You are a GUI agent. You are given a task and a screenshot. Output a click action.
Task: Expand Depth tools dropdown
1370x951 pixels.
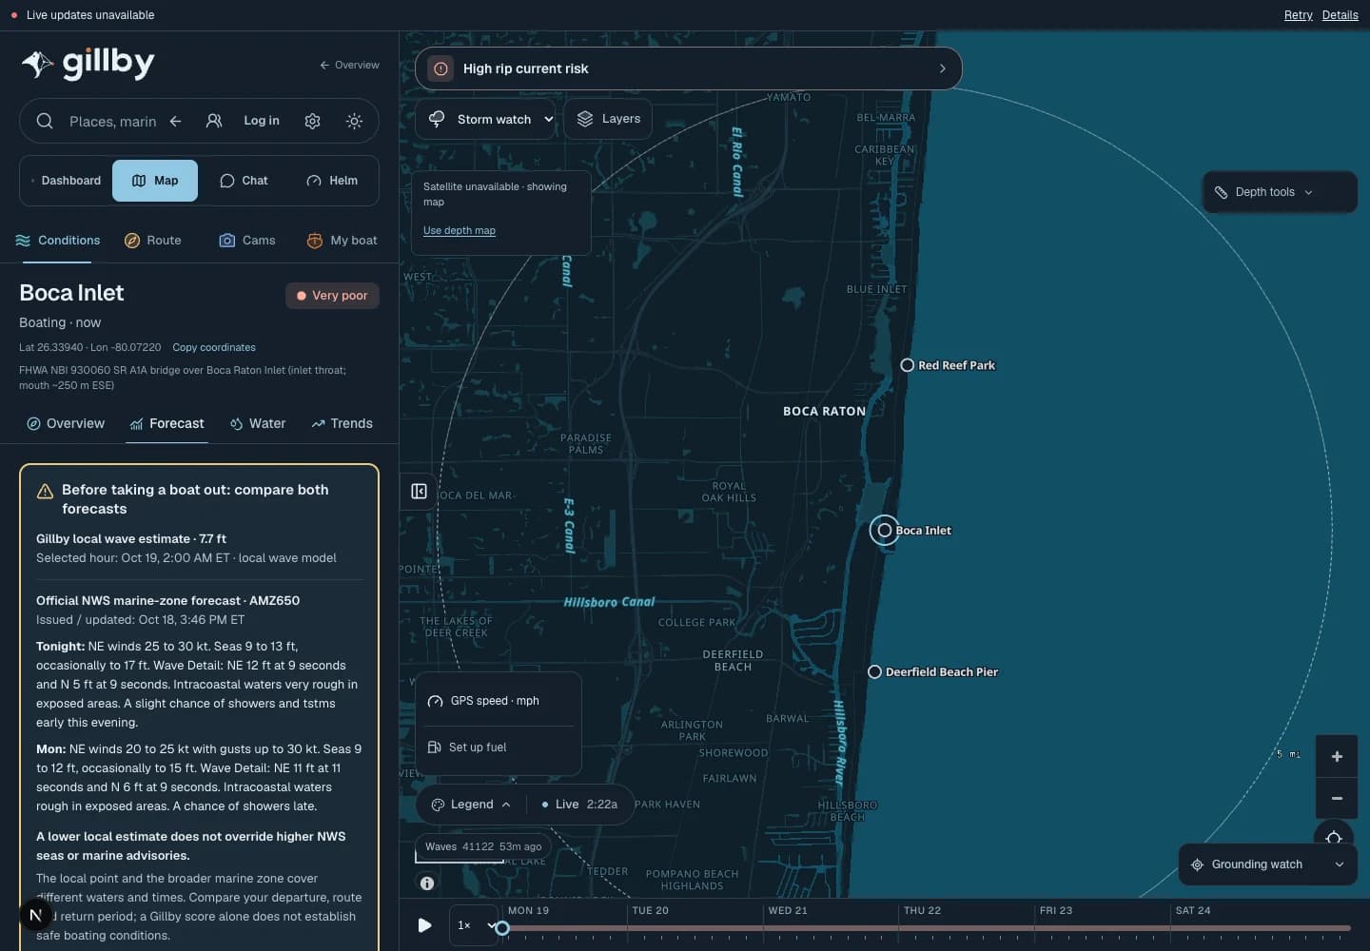tap(1280, 192)
